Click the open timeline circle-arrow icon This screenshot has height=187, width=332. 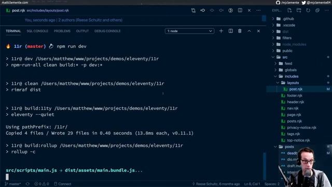[230, 10]
